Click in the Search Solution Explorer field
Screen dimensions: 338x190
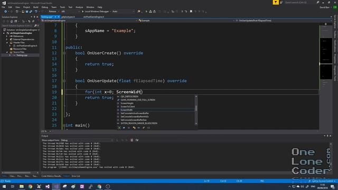(17, 26)
